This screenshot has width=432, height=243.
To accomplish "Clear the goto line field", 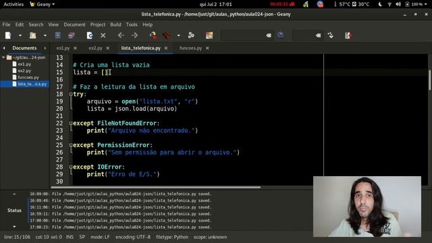I will click(x=318, y=35).
